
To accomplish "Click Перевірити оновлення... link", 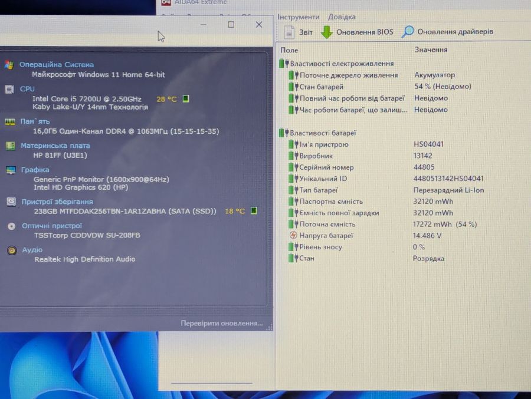I will coord(221,323).
